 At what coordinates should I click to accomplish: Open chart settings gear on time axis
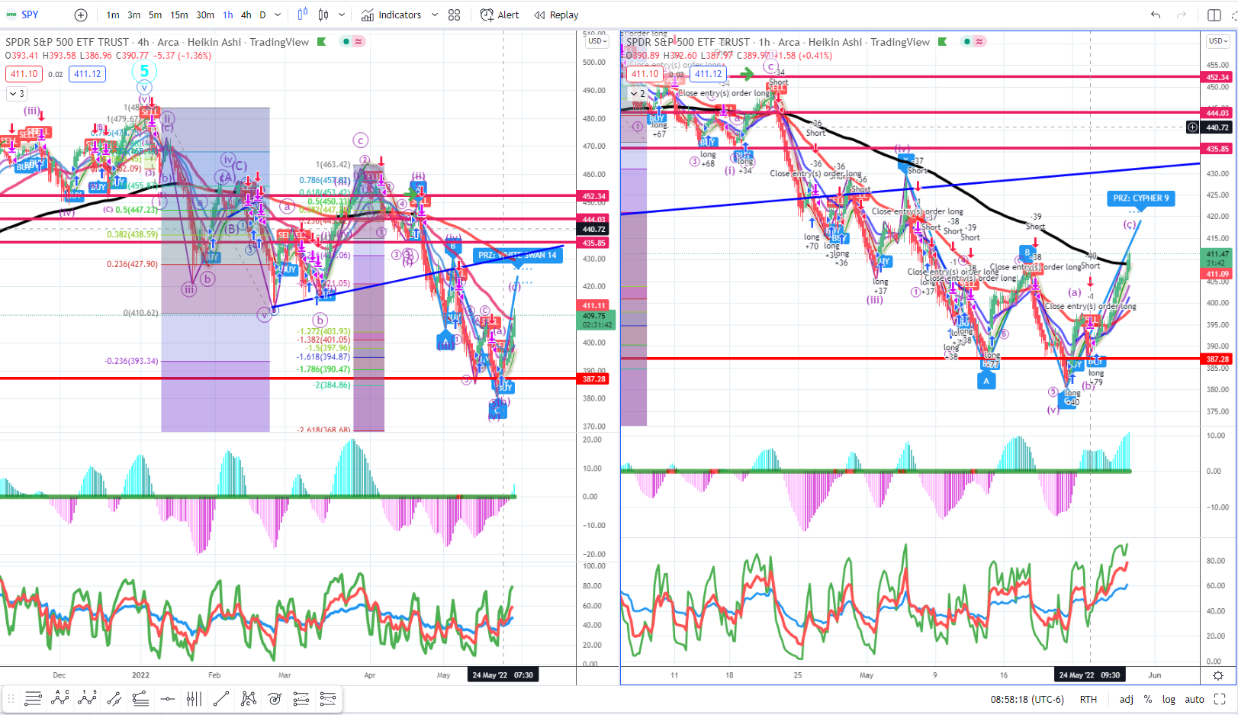[1218, 675]
